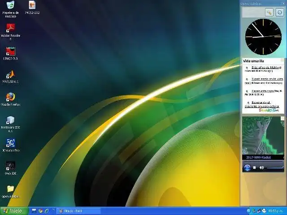Close the Open Sidebar panel
The image size is (287, 215).
click(x=284, y=4)
